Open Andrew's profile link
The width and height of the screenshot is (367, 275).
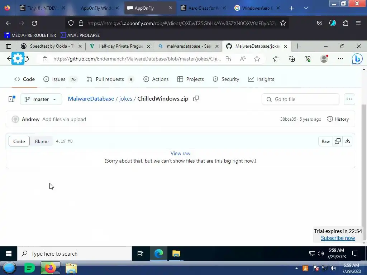coord(31,119)
